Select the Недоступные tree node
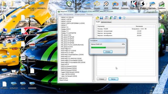This screenshot has width=168, height=94. (64, 80)
